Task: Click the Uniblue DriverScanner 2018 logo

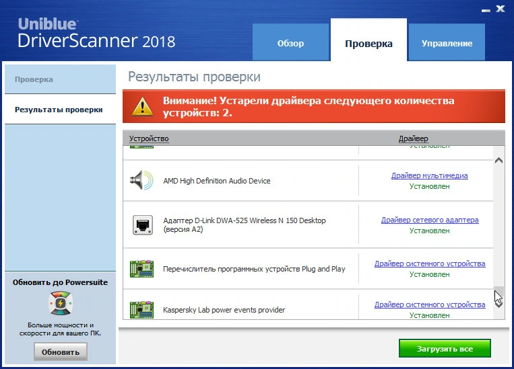Action: point(96,33)
